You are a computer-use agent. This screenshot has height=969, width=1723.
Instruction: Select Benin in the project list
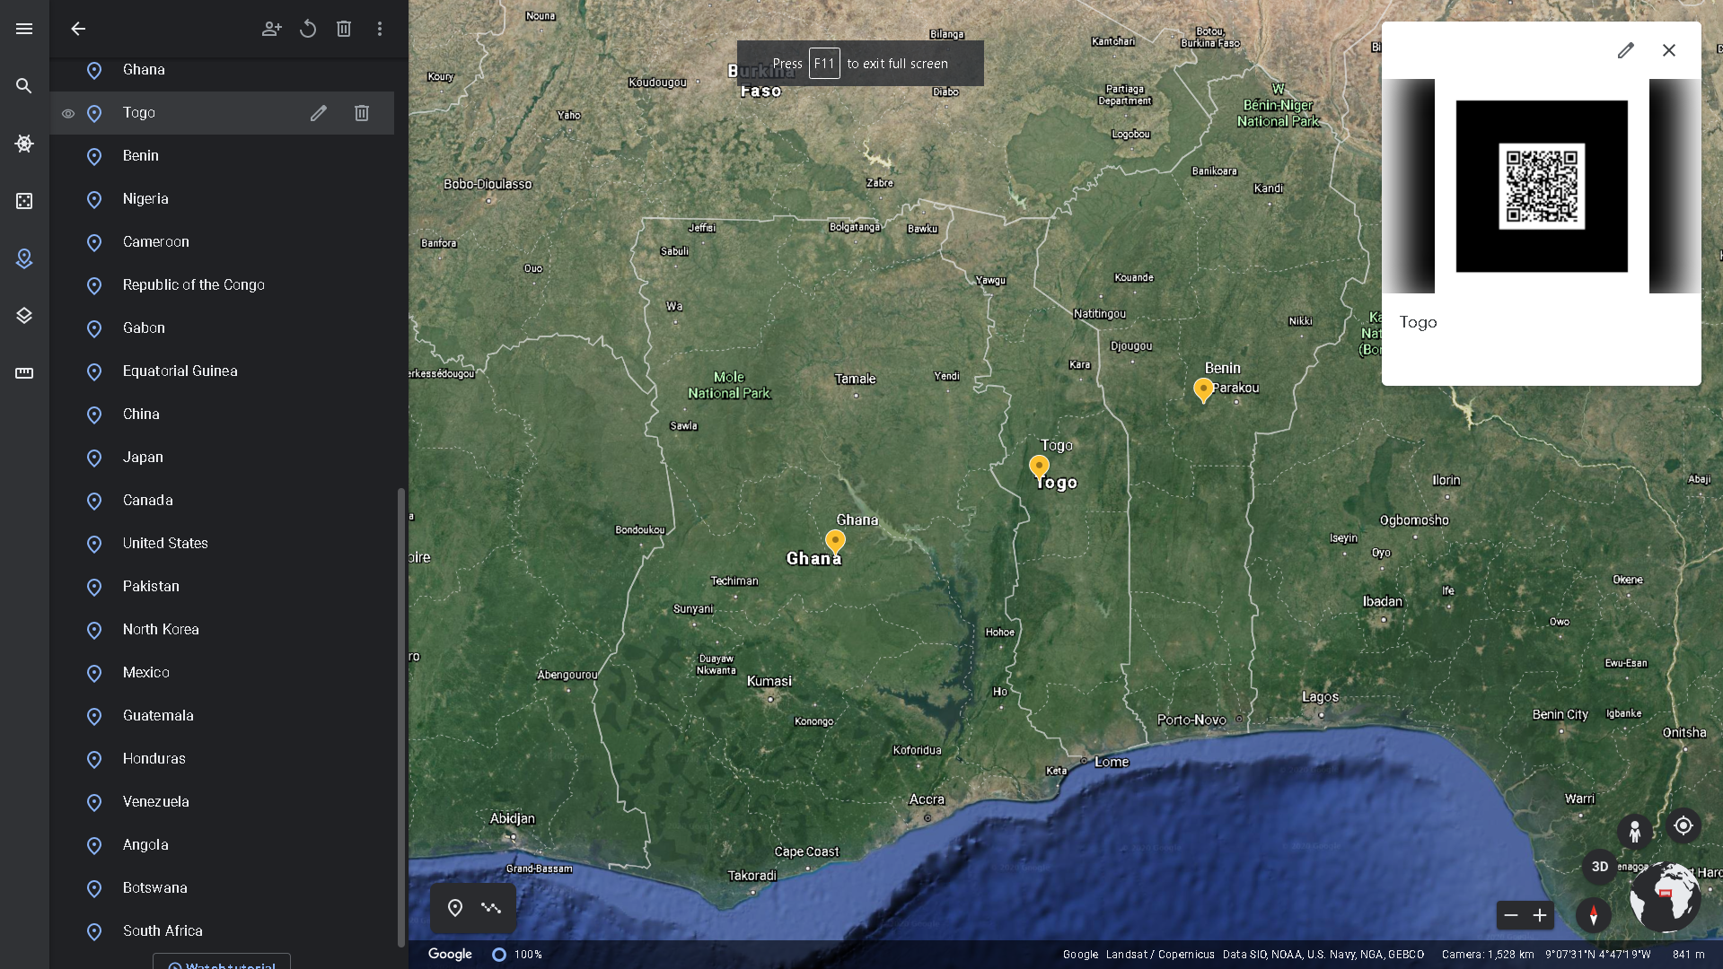point(222,156)
